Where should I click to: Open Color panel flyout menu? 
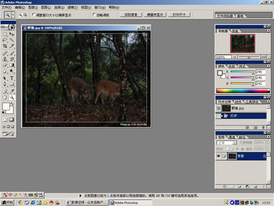coord(268,66)
